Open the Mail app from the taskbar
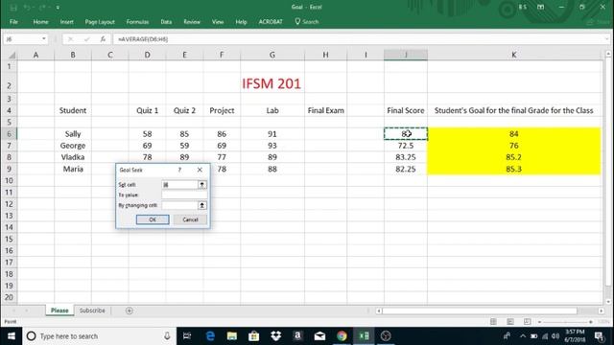Screen dimensions: 614x345 tap(319, 336)
